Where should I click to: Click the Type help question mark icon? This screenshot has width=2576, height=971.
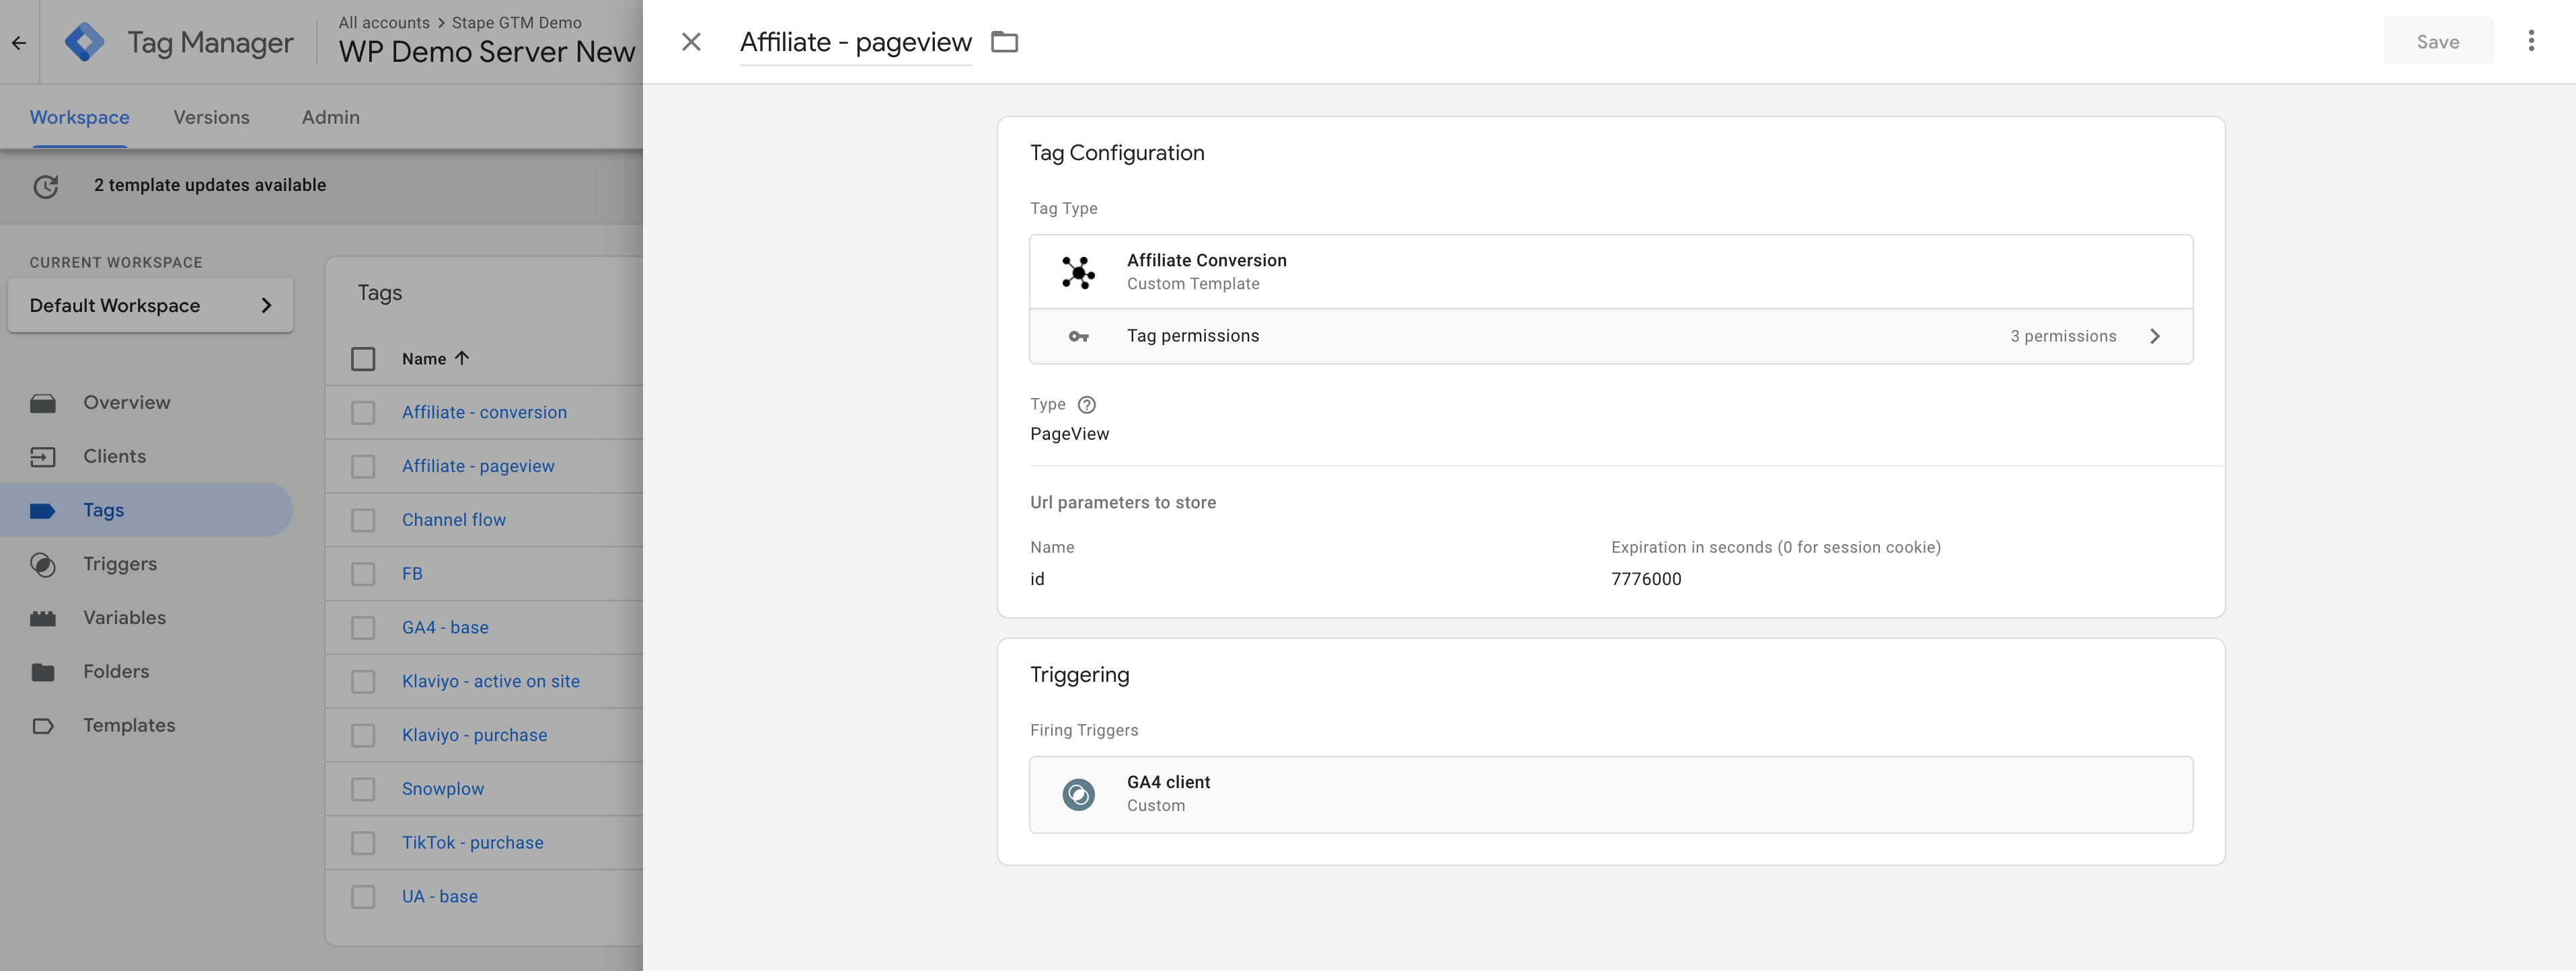click(x=1087, y=405)
